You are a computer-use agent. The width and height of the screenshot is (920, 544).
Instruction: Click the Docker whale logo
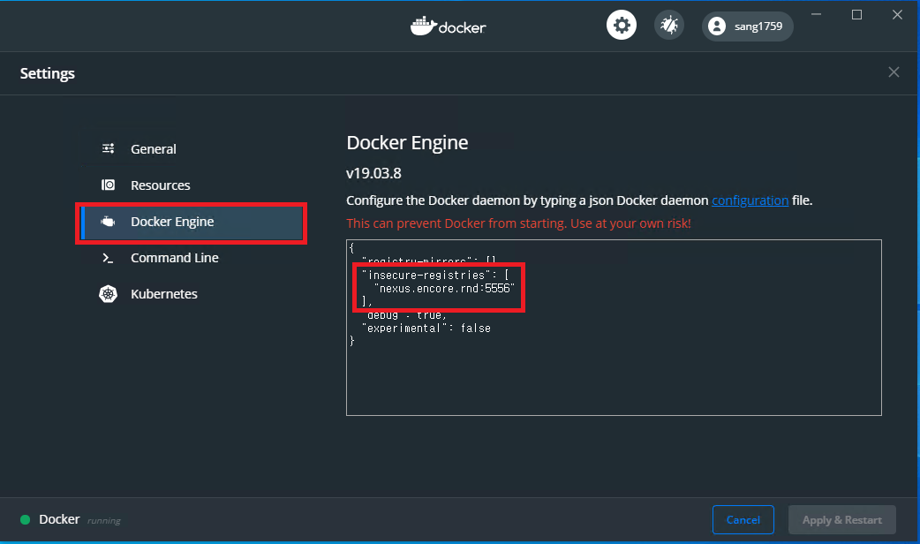pos(449,26)
